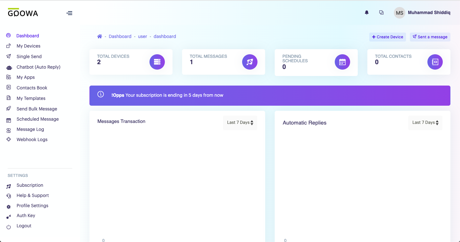Open Automatic Replies Last 7 Days dropdown
The height and width of the screenshot is (242, 460).
pyautogui.click(x=425, y=123)
